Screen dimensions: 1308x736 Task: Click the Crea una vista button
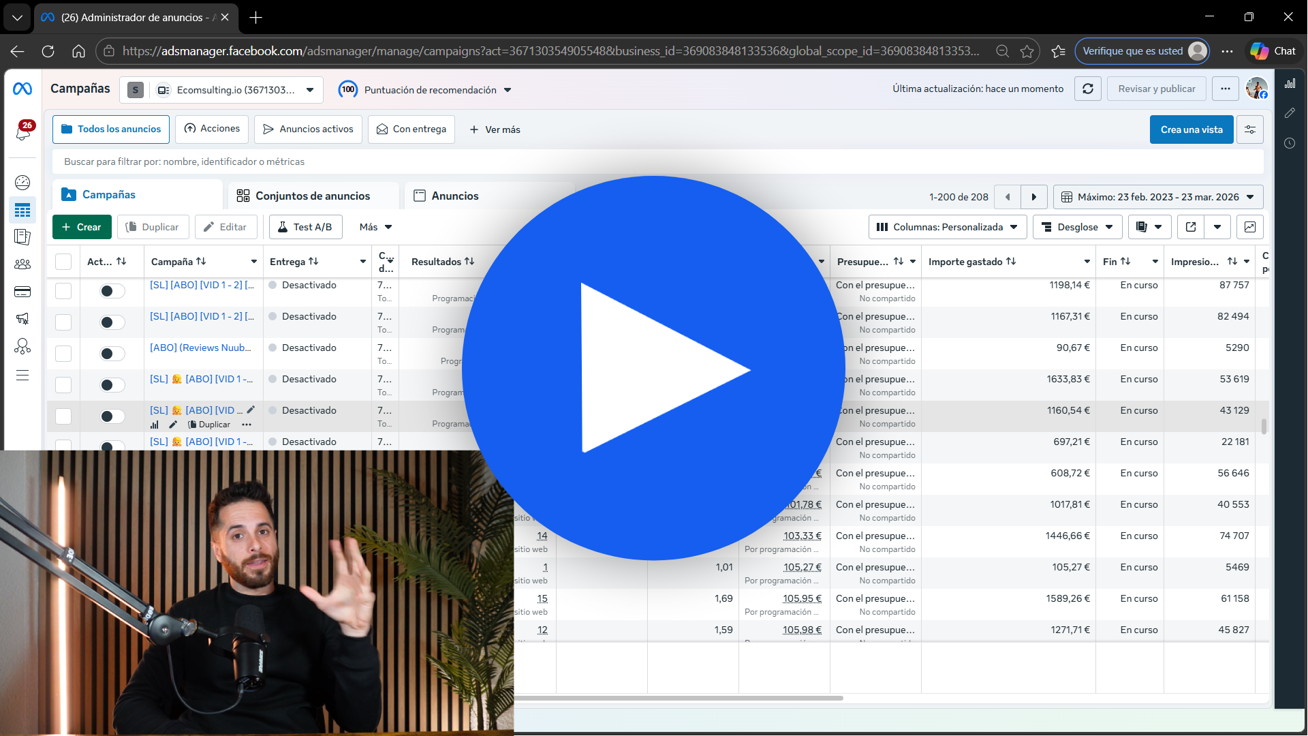click(x=1191, y=129)
